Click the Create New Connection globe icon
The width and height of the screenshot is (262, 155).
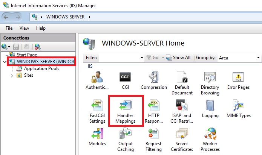pos(4,47)
